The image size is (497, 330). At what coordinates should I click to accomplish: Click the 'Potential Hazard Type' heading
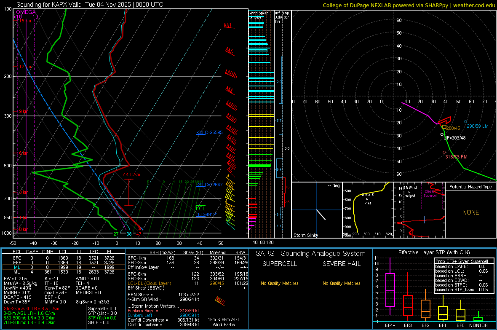tap(470, 187)
